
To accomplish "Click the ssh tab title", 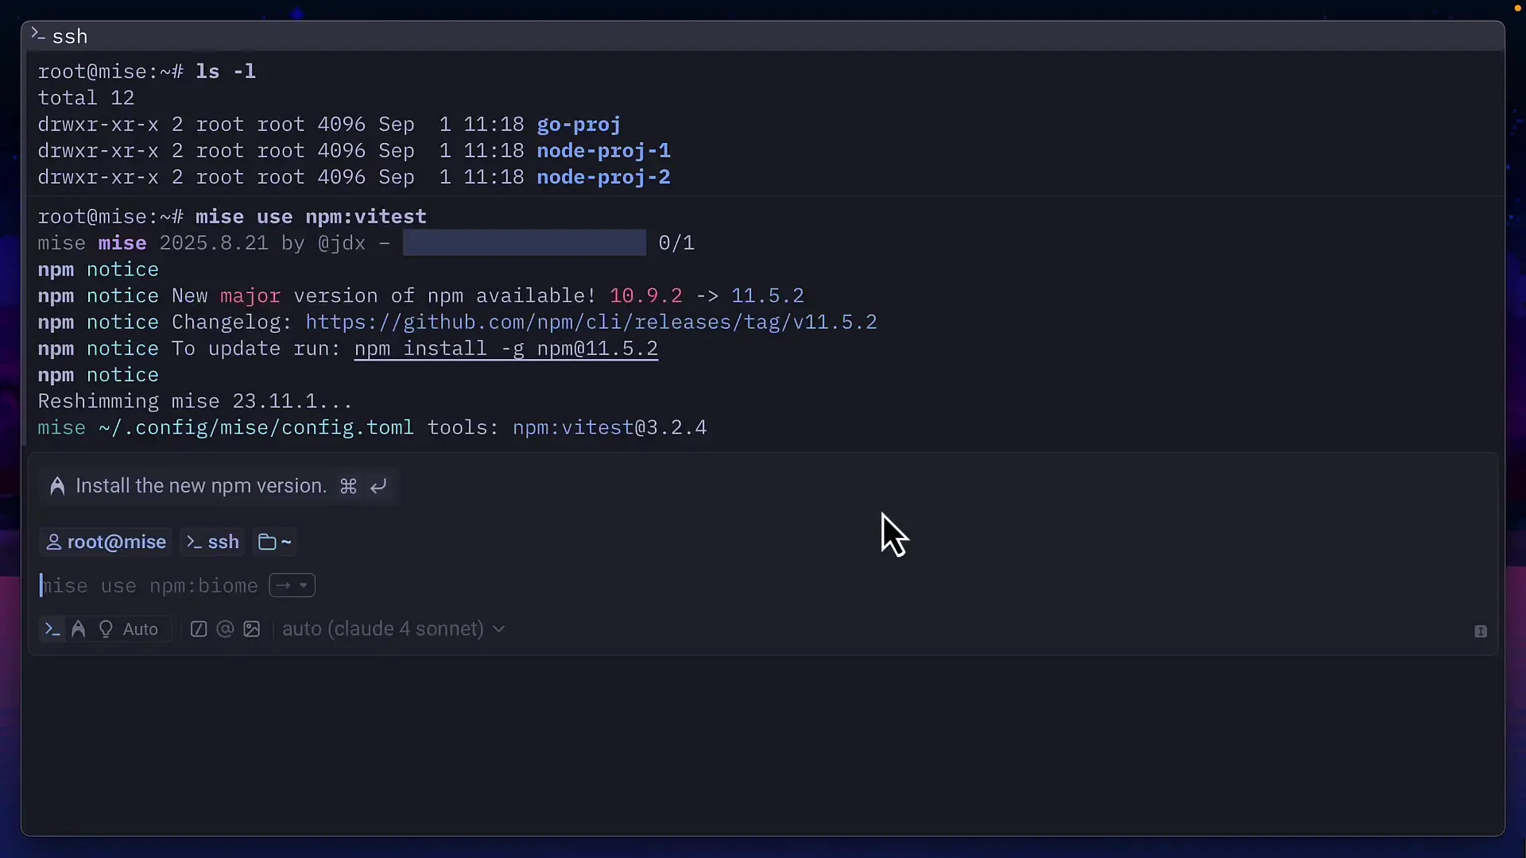I will pos(70,37).
